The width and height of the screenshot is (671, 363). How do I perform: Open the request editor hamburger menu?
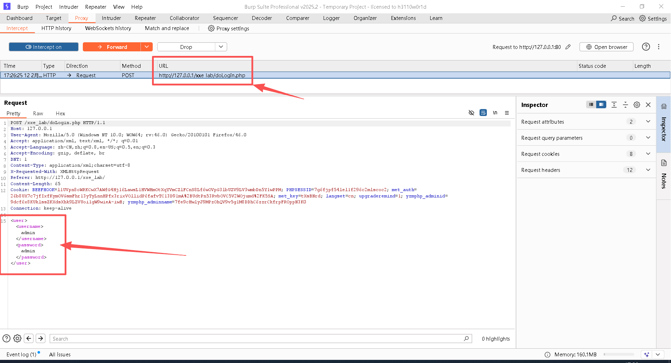pyautogui.click(x=507, y=112)
